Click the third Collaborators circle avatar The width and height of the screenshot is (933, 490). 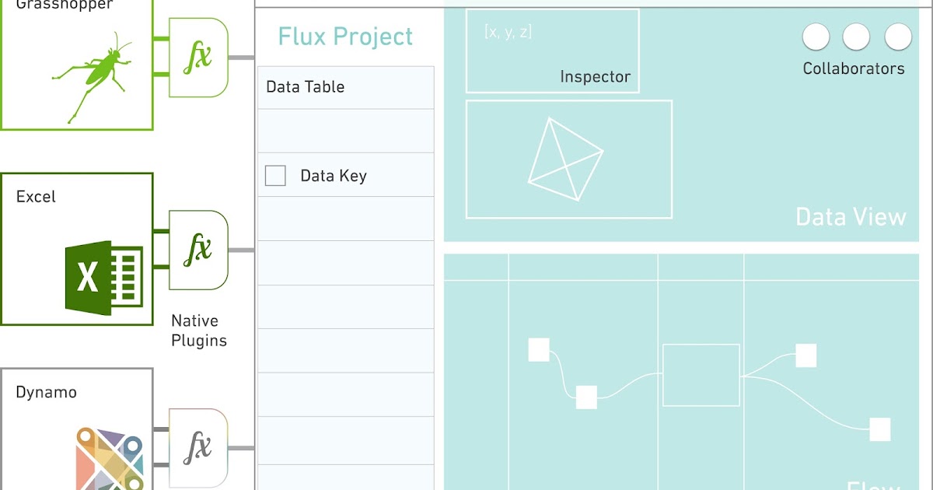(x=898, y=37)
